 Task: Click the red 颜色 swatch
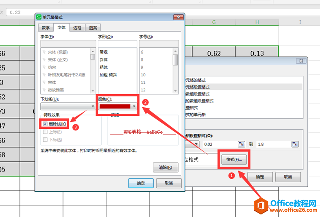click(115, 106)
